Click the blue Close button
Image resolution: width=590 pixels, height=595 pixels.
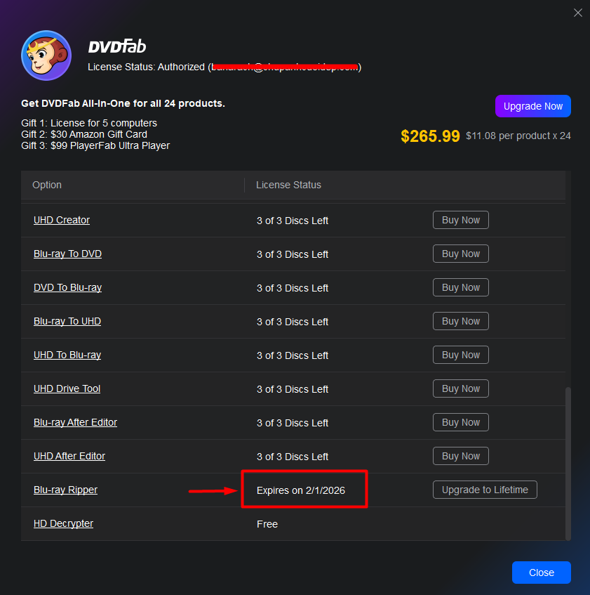(541, 573)
